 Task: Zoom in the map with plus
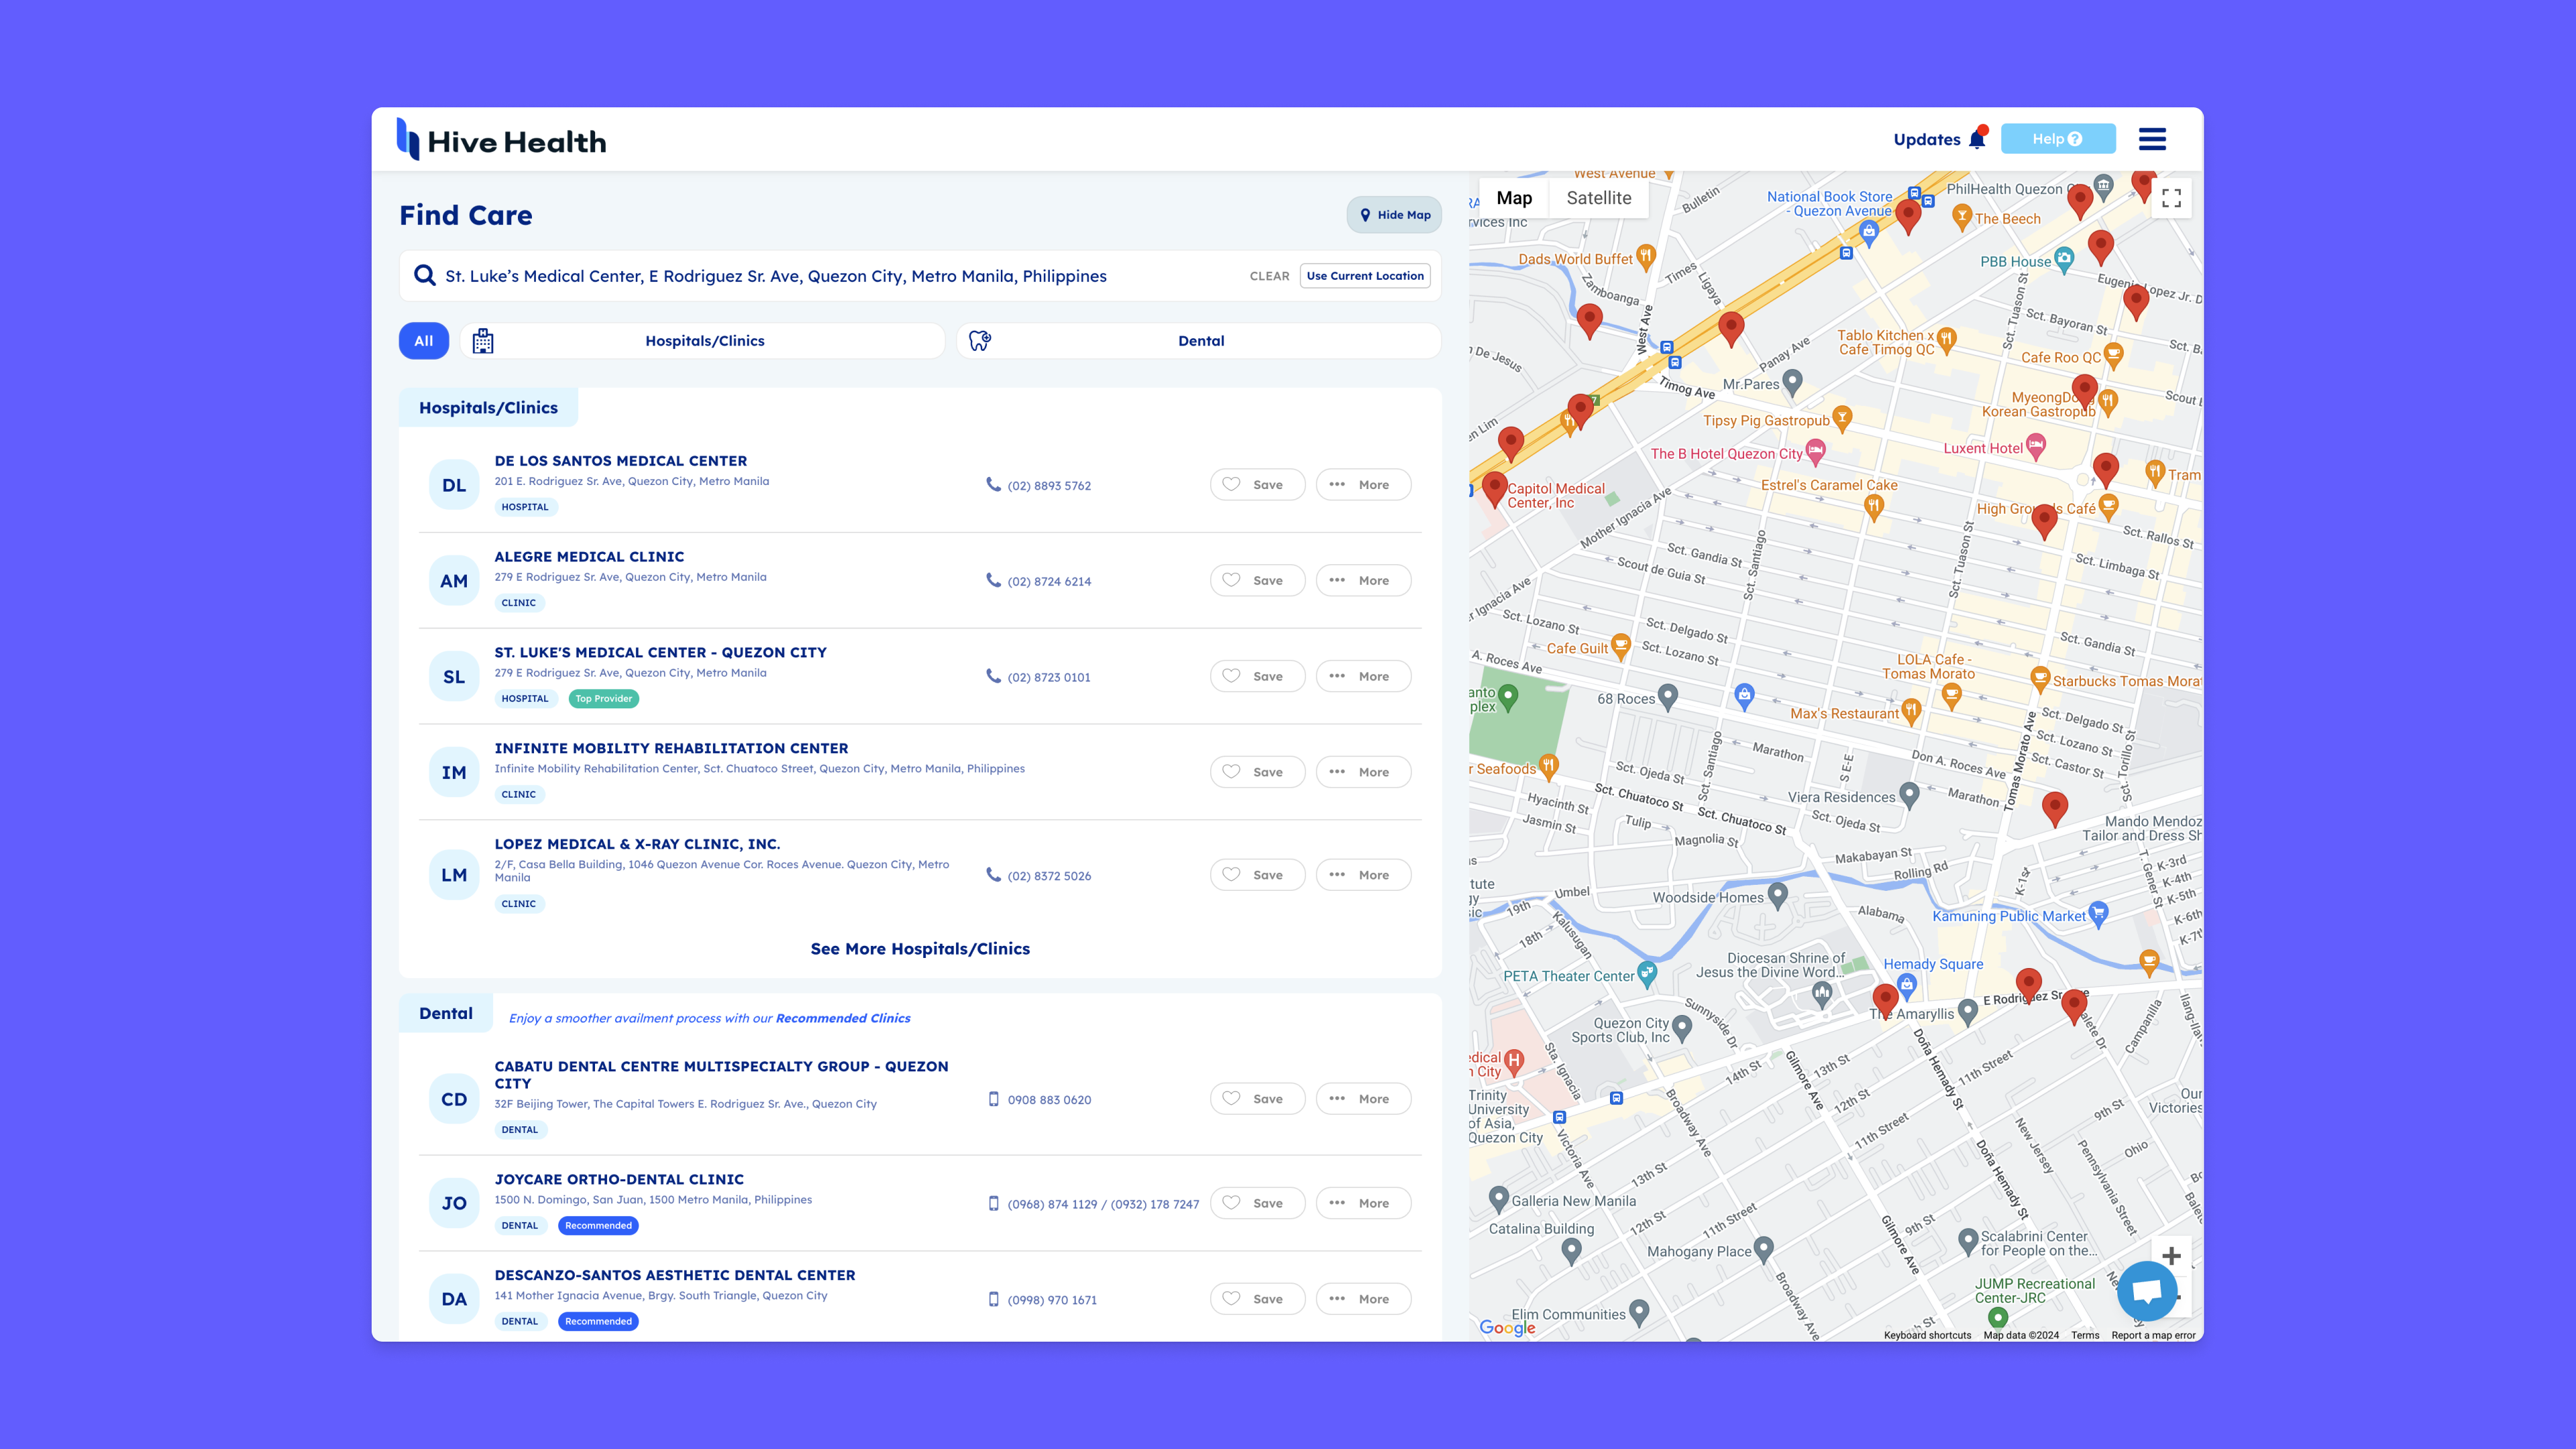tap(2171, 1255)
